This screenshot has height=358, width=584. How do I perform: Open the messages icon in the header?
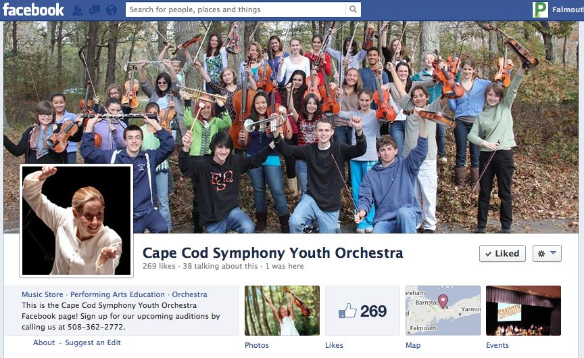point(94,9)
